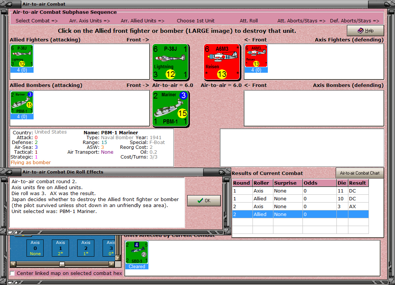
Task: Click the Air-to-air Combat window system menu icon
Action: [9, 4]
